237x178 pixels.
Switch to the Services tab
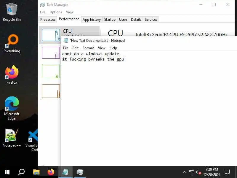point(151,20)
